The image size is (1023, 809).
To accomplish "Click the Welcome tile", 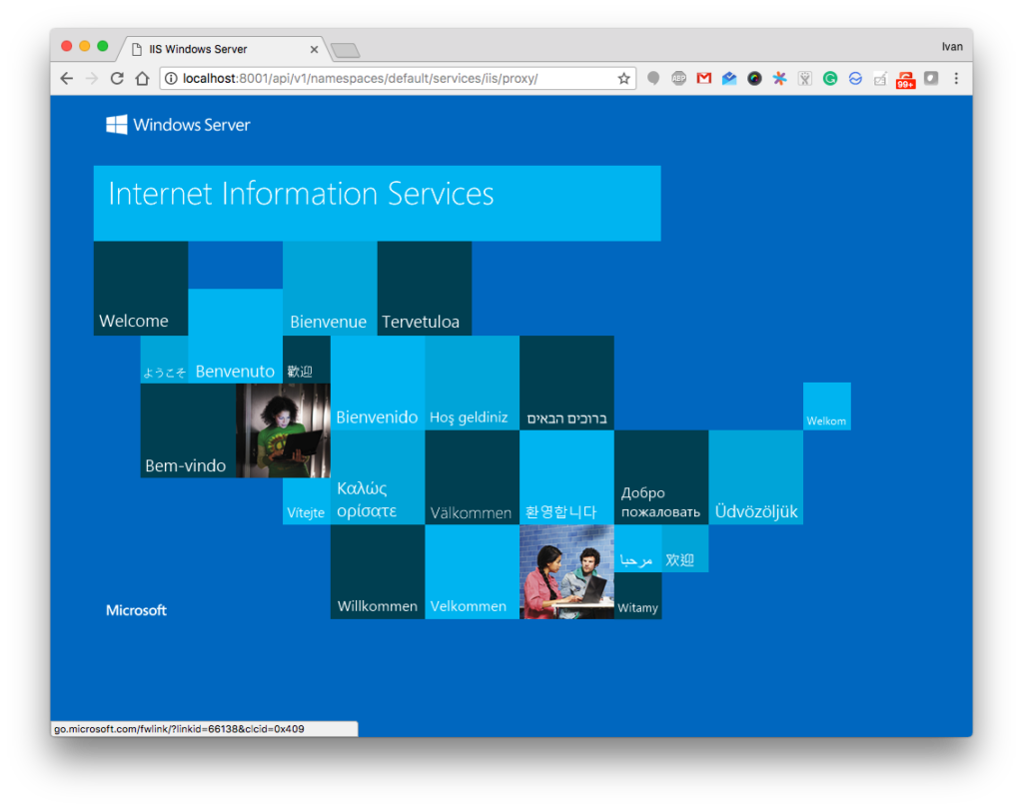I will [140, 289].
